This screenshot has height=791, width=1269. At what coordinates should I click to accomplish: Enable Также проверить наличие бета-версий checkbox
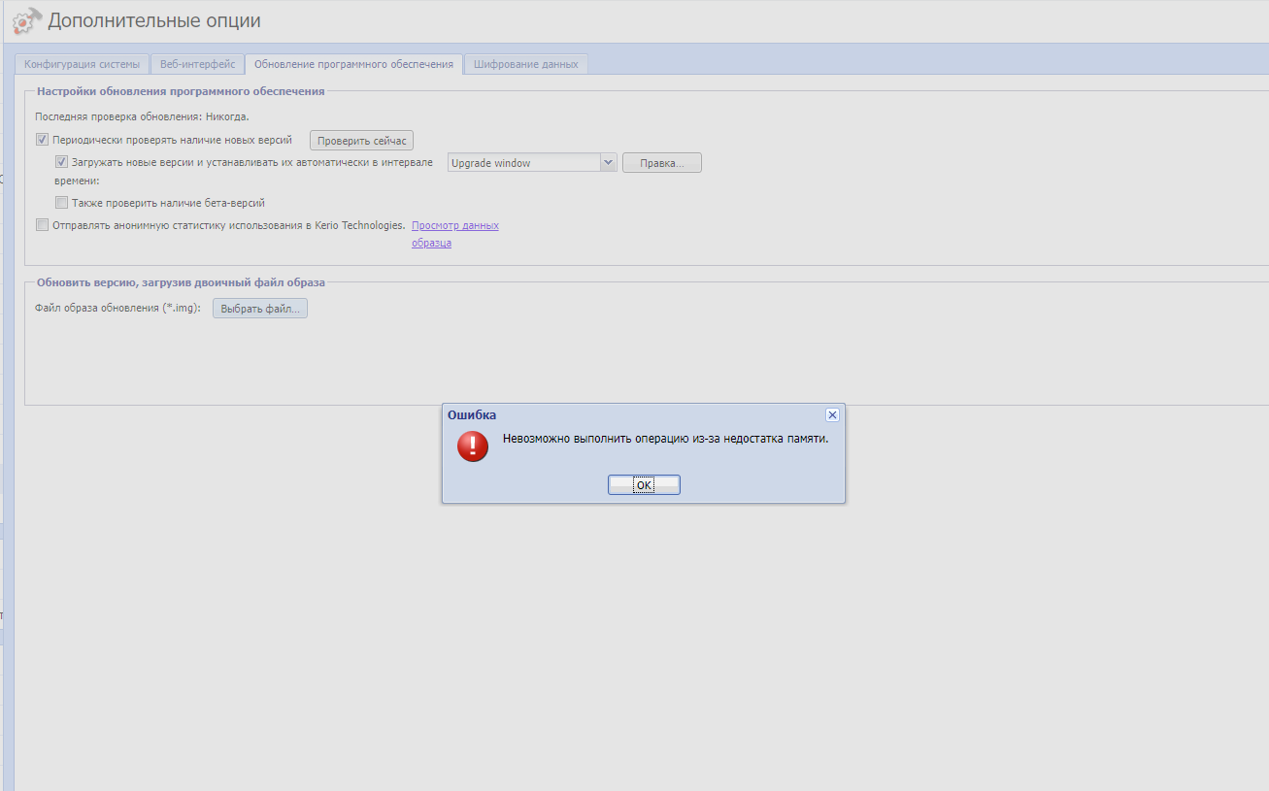(61, 203)
